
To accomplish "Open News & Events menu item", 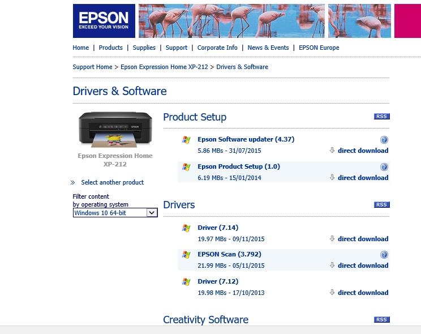I will tap(268, 48).
